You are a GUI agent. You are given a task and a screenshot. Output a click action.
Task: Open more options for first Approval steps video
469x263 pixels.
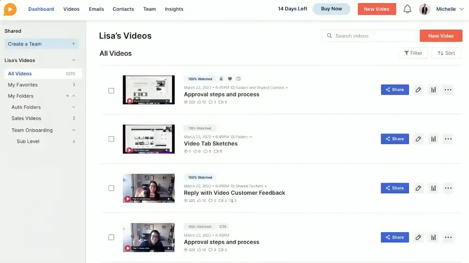[448, 90]
